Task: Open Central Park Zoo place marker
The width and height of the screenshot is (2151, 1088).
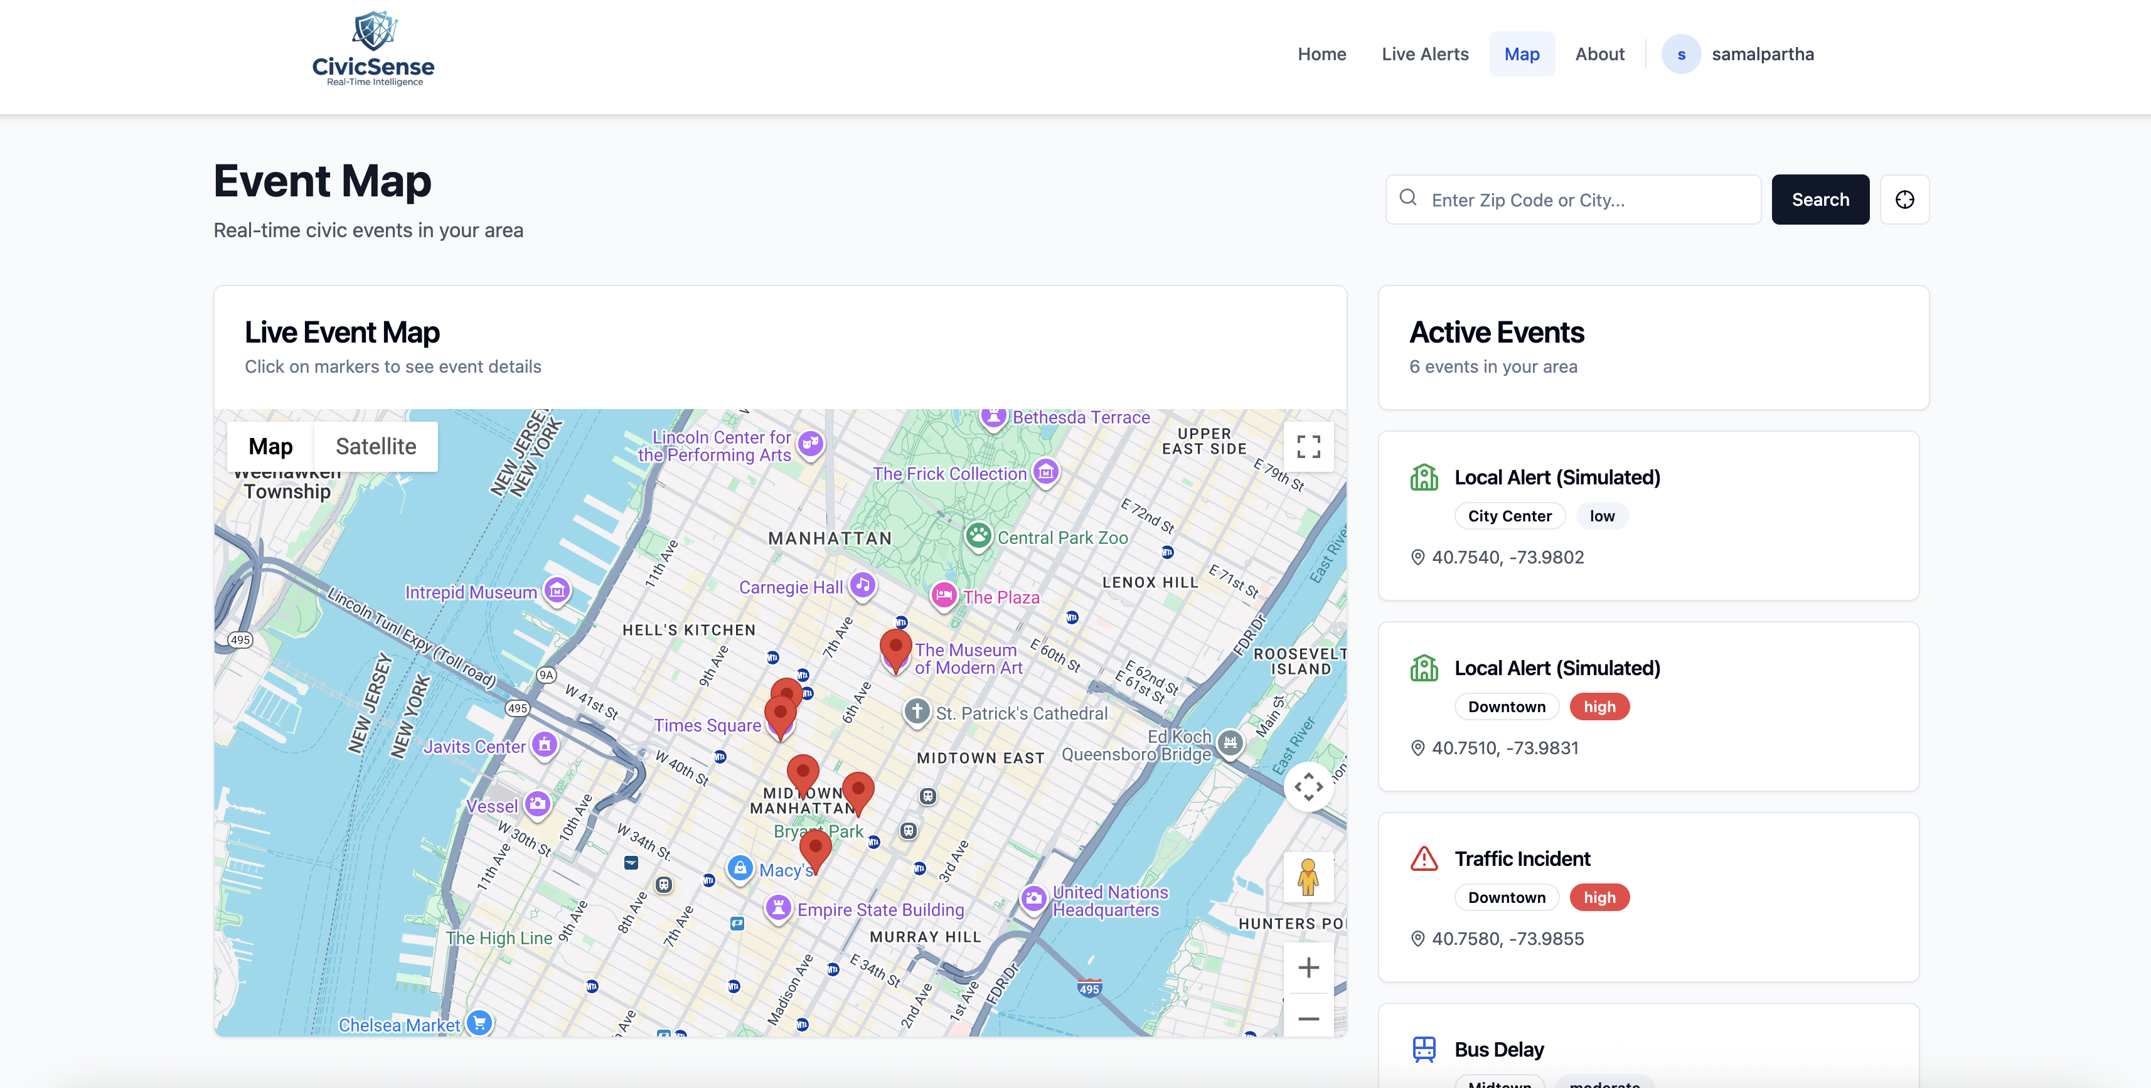Action: pos(978,536)
